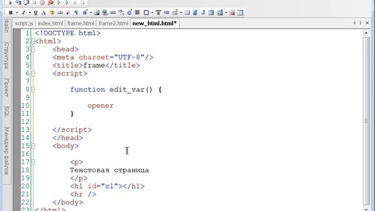375x211 pixels.
Task: Click the <hr /> tag on line 21
Action: 83,194
